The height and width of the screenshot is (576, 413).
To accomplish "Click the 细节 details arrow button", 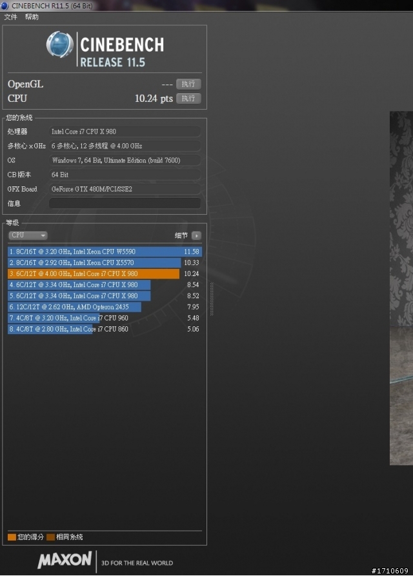I will coord(197,235).
